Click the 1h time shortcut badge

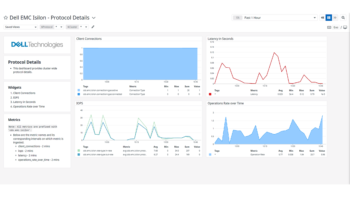238,18
